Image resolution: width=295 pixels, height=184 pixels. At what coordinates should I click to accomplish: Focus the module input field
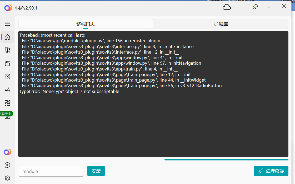pos(51,171)
